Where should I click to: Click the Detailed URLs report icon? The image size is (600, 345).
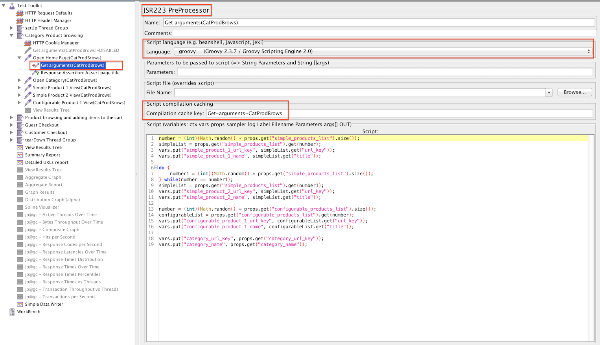tap(20, 162)
